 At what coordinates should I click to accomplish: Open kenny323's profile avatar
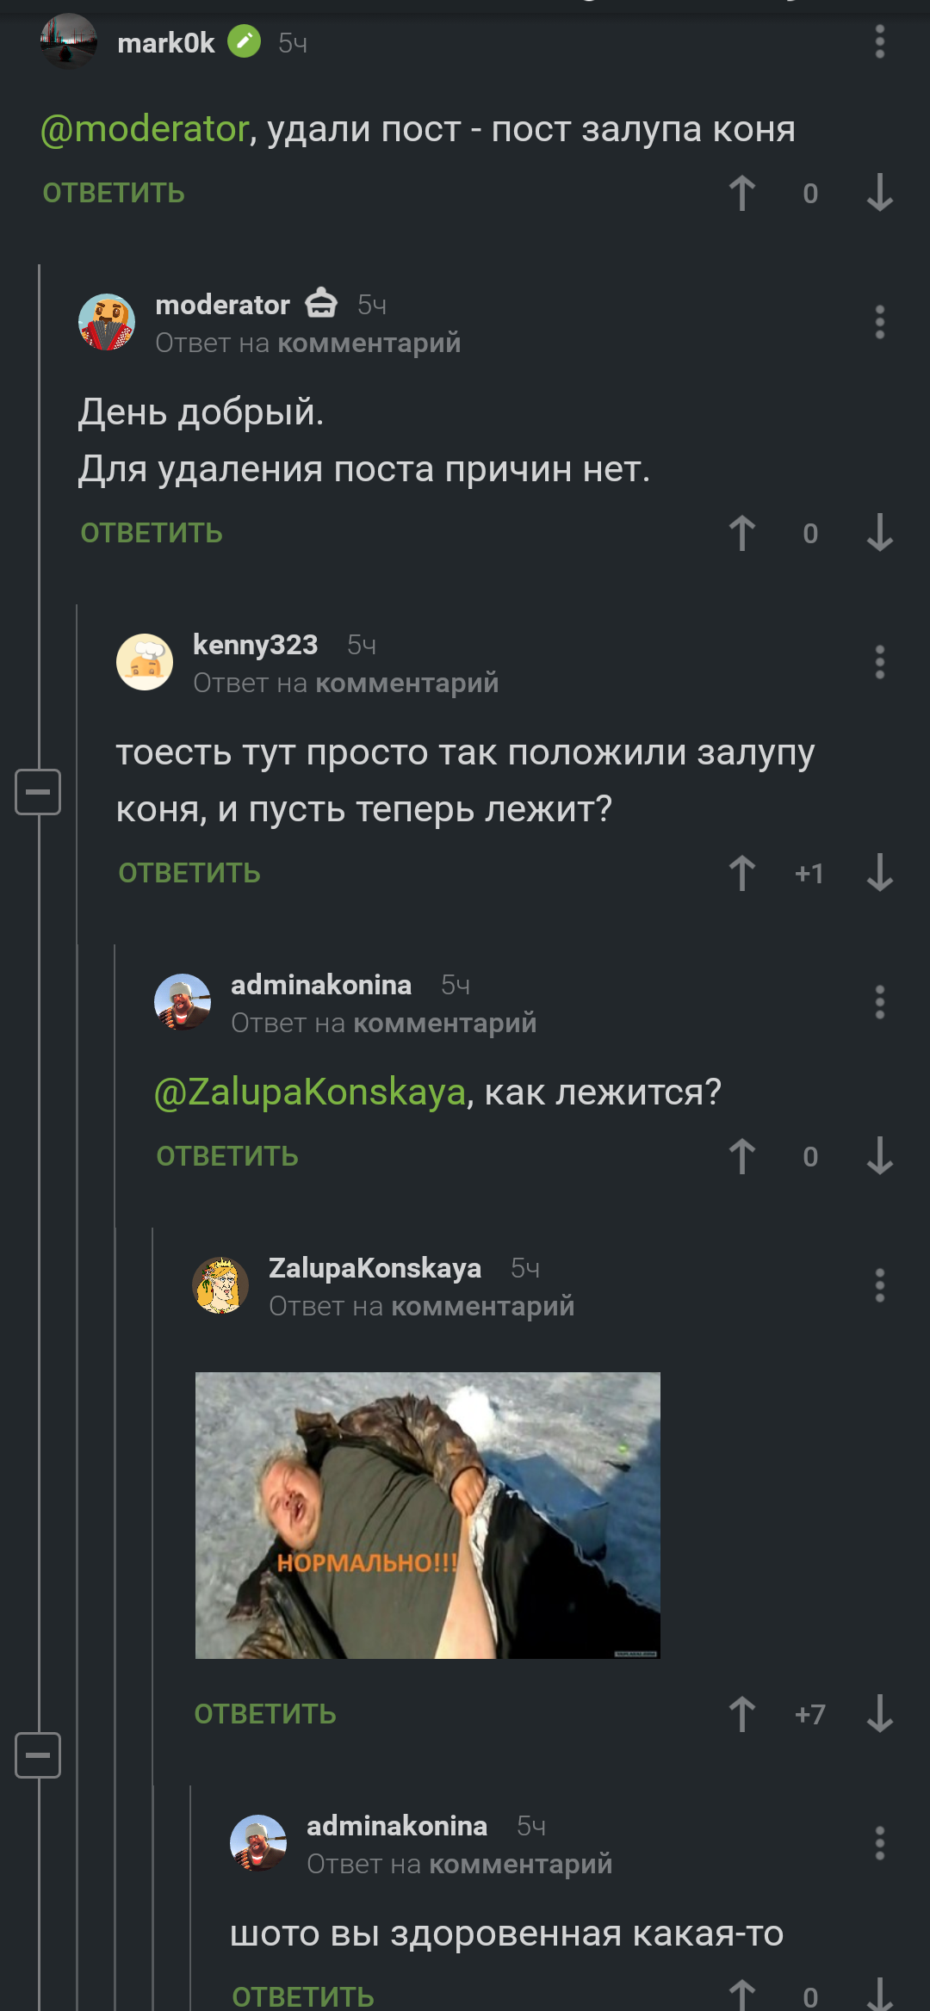(145, 662)
